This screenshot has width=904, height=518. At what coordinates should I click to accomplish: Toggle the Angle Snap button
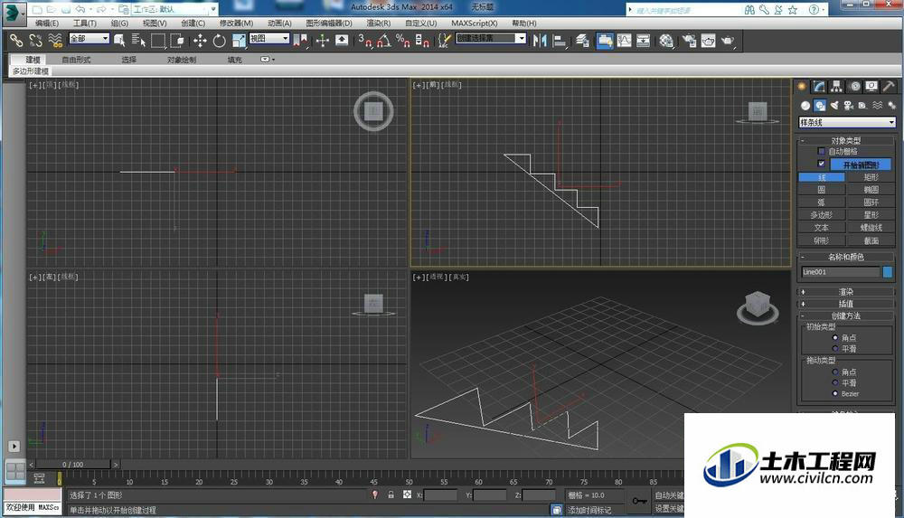(x=384, y=41)
